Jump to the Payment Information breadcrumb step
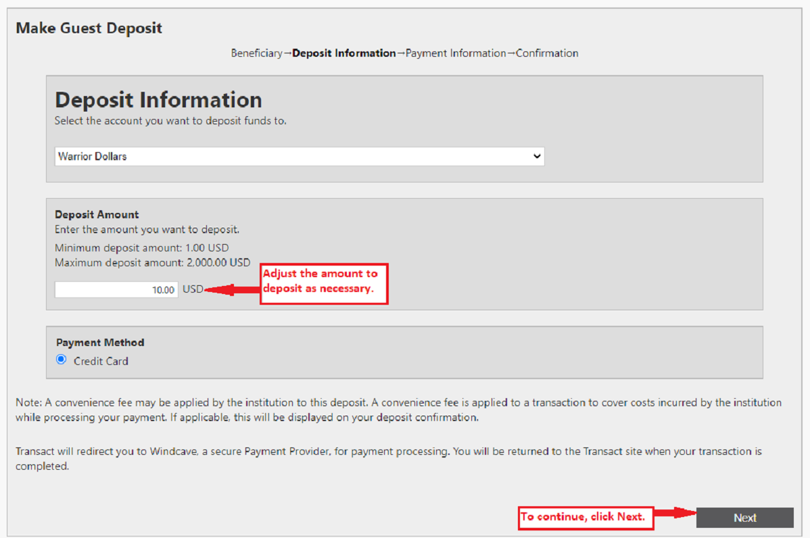The image size is (810, 538). click(456, 53)
